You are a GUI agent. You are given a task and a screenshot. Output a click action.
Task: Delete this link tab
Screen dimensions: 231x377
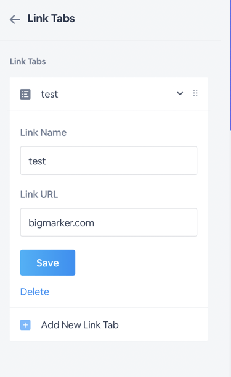(x=34, y=292)
